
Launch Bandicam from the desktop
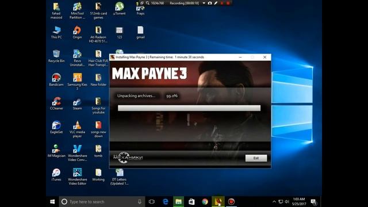pos(56,80)
